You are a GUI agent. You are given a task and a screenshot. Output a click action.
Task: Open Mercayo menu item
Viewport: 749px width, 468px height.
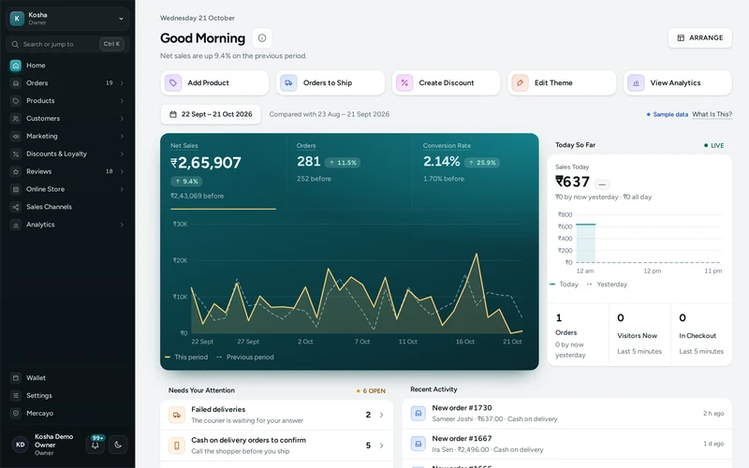point(67,413)
